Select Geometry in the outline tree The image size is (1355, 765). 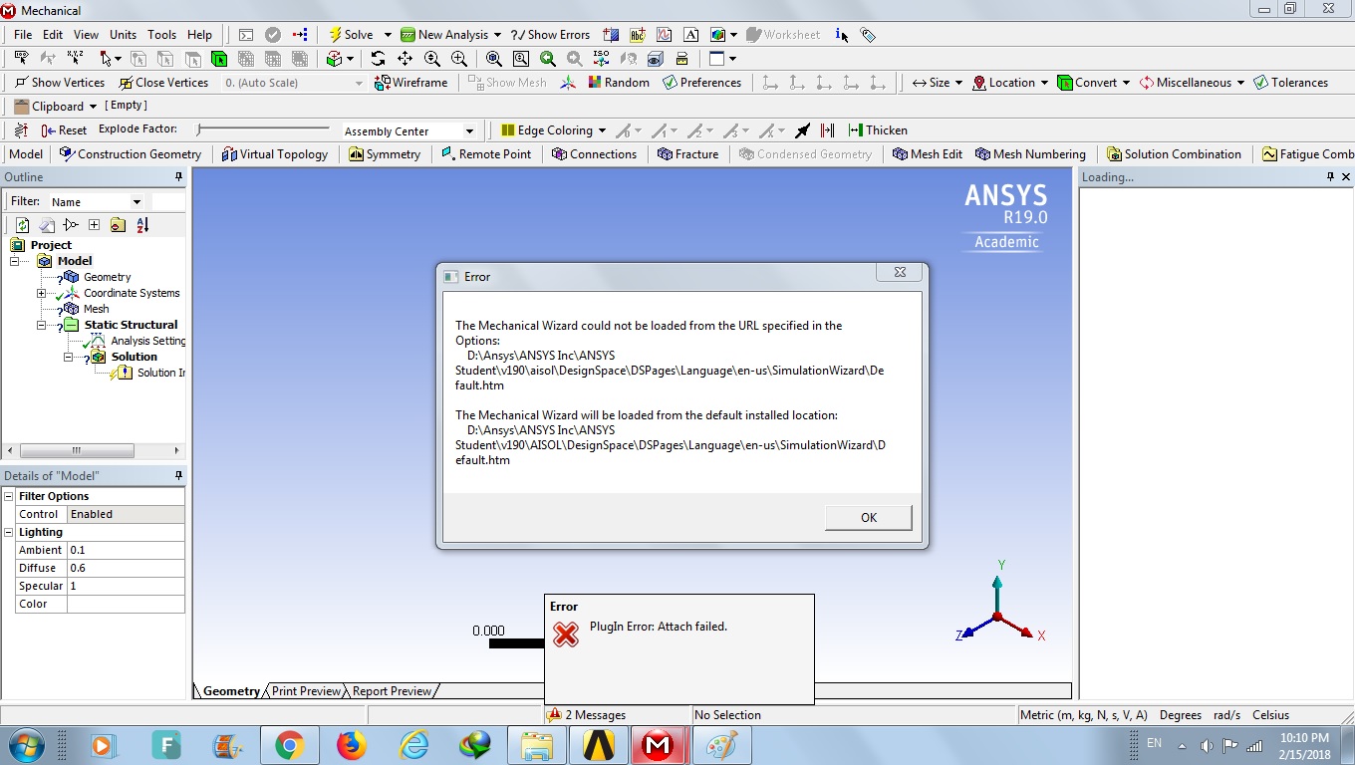[x=107, y=277]
